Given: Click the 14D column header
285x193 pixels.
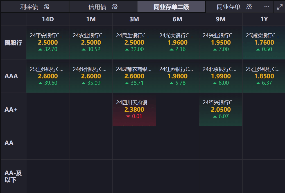Looking at the screenshot, I should 48,19.
